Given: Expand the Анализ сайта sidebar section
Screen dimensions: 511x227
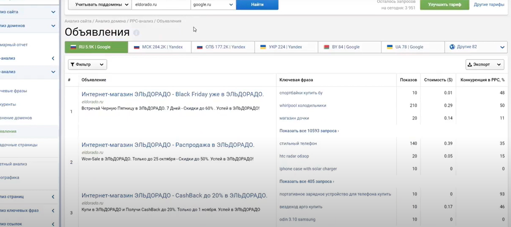Looking at the screenshot, I should 53,12.
